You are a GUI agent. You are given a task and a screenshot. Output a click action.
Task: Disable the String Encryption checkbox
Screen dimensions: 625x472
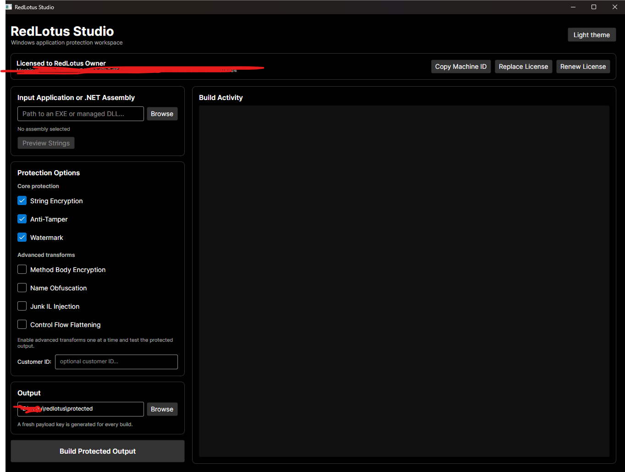[x=22, y=200]
